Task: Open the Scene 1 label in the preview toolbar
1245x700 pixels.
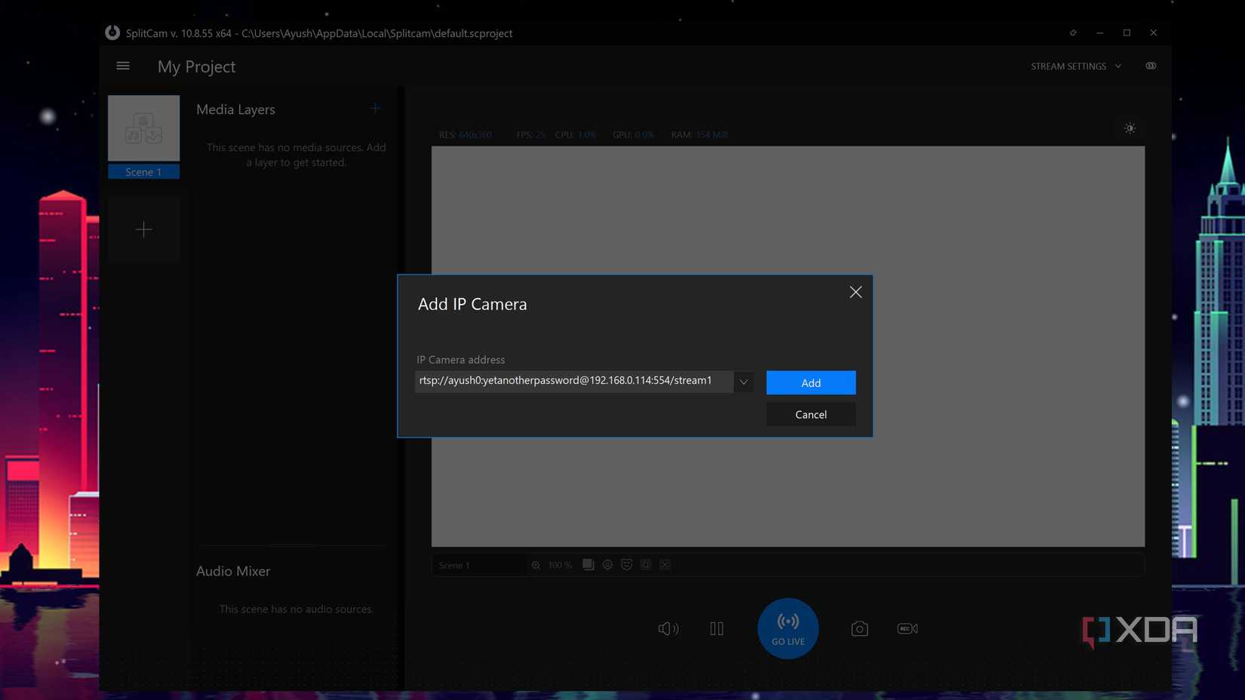Action: pos(455,564)
